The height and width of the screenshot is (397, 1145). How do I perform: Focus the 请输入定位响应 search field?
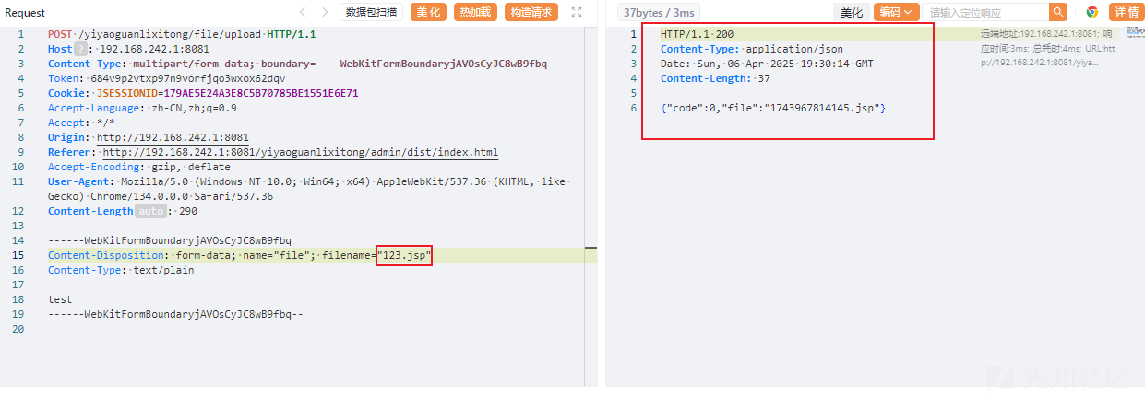[987, 12]
